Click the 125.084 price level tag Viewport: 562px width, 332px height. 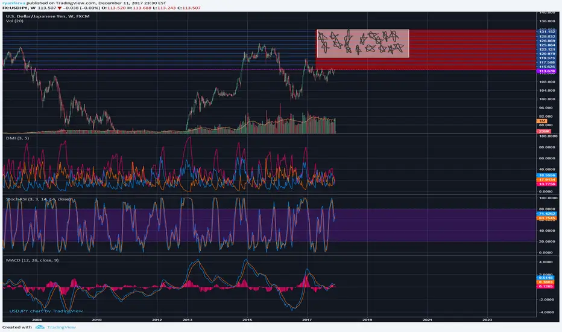546,45
